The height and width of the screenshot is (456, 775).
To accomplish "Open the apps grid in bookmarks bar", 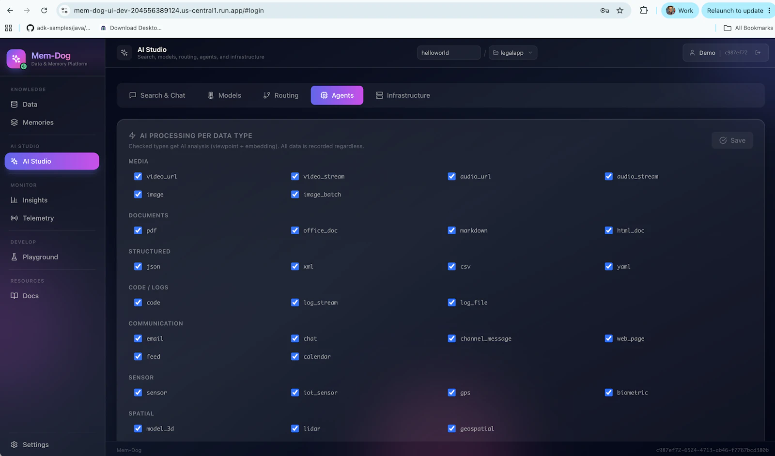I will click(x=8, y=28).
